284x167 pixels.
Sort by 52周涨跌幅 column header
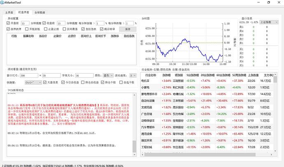click(239, 75)
